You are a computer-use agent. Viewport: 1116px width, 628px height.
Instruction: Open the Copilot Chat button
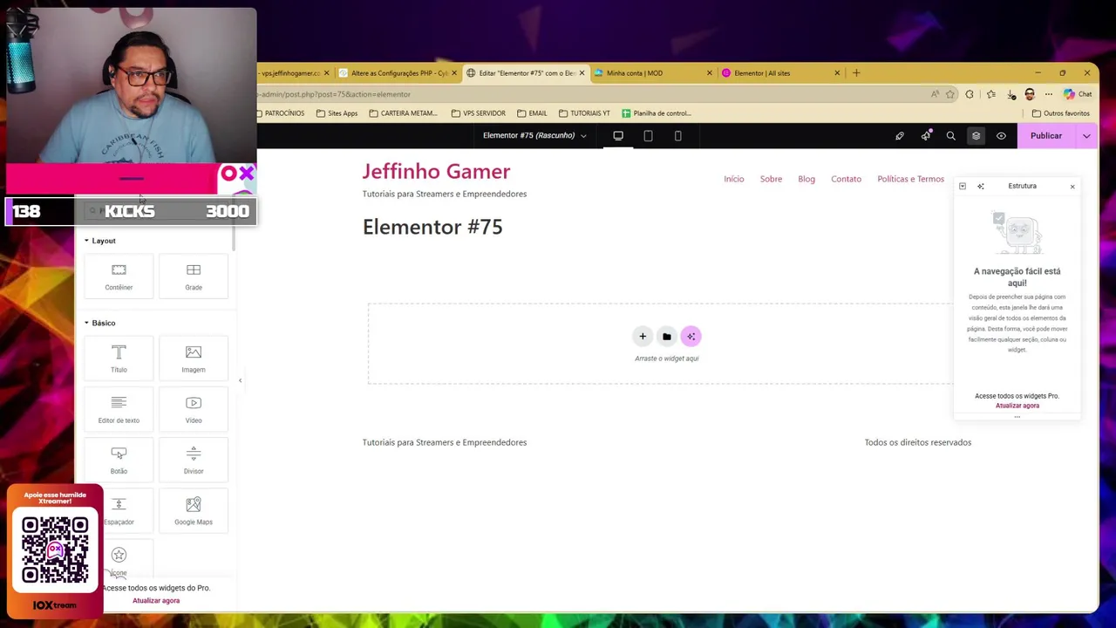coord(1078,94)
